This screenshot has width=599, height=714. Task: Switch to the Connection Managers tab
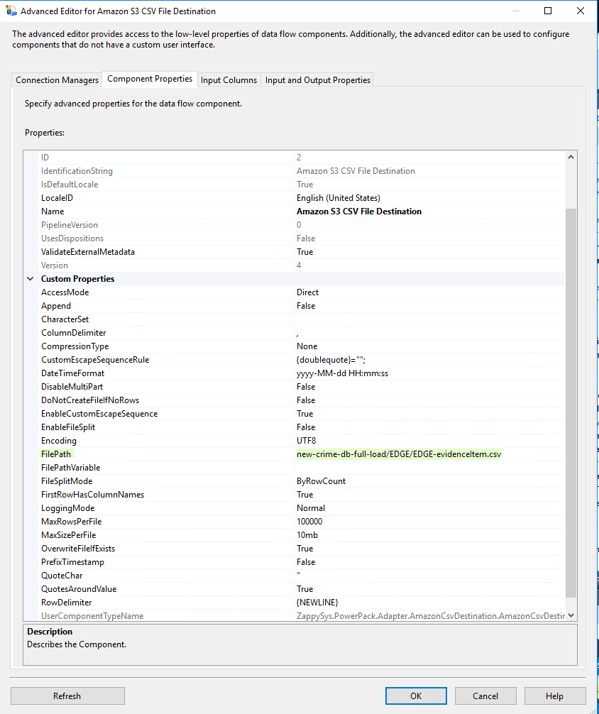[57, 80]
